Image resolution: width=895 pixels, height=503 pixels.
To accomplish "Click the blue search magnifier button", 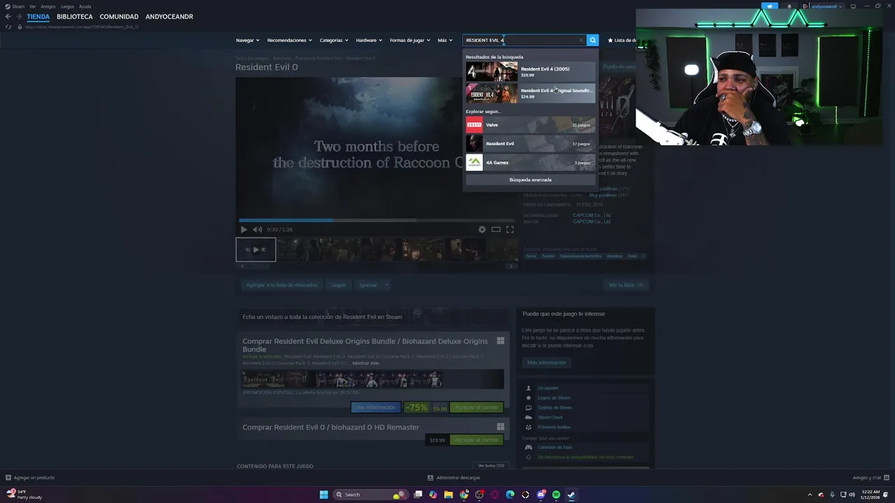I will coord(592,40).
